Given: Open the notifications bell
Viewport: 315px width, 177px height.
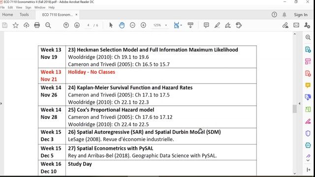Looking at the screenshot, I should coord(284,15).
